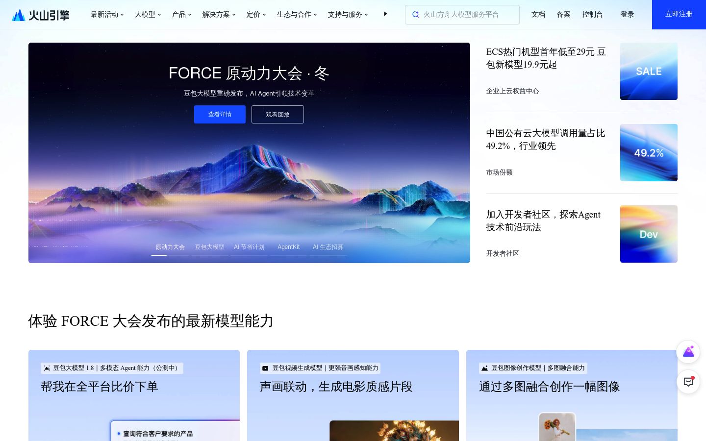The image size is (706, 441).
Task: Open the 文档 link
Action: coord(538,15)
